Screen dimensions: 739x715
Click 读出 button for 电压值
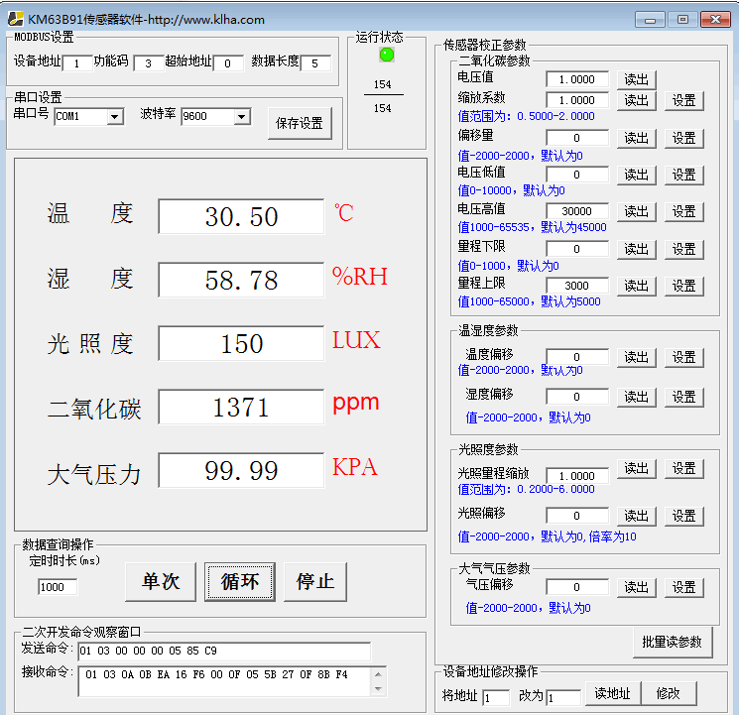click(x=637, y=79)
